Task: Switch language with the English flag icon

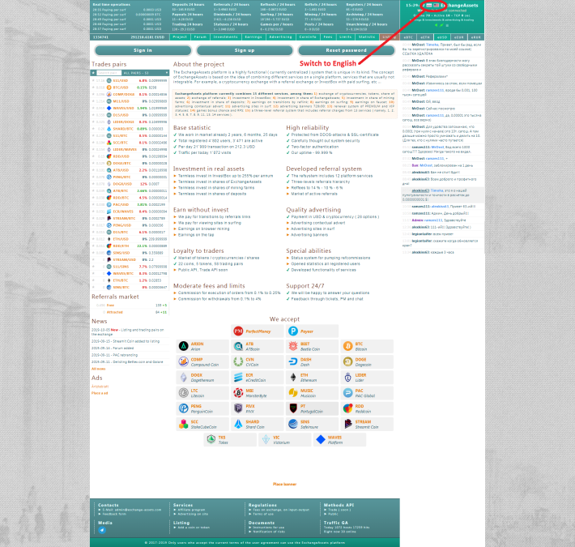Action: point(436,5)
